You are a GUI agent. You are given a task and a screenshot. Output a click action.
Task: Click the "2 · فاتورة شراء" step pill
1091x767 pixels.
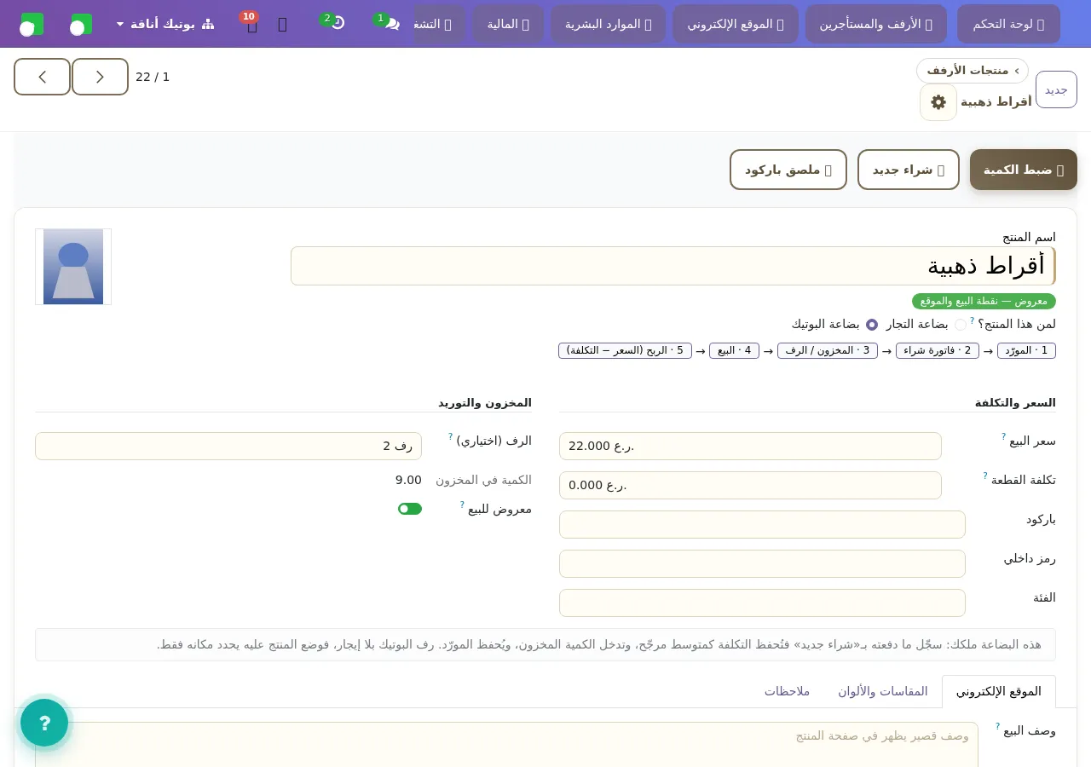coord(938,350)
